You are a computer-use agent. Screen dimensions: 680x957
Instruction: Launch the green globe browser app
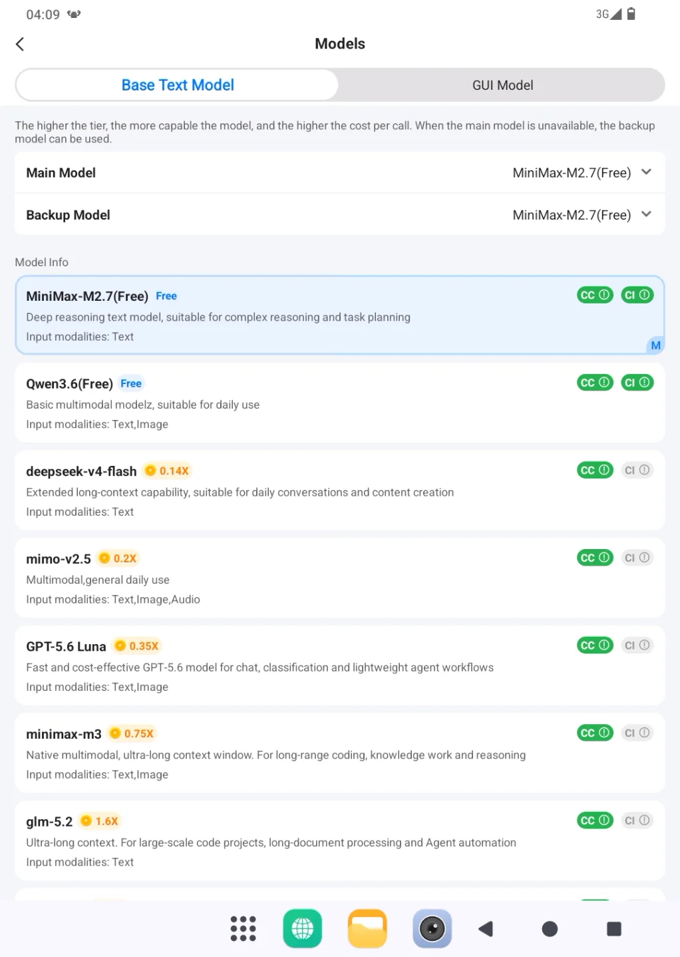[x=303, y=928]
